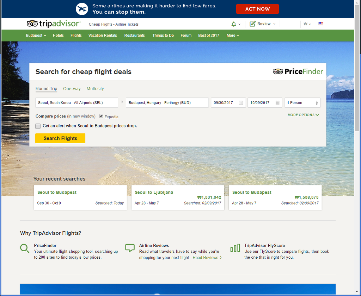Click the PriceFinder owl logo

click(x=278, y=71)
